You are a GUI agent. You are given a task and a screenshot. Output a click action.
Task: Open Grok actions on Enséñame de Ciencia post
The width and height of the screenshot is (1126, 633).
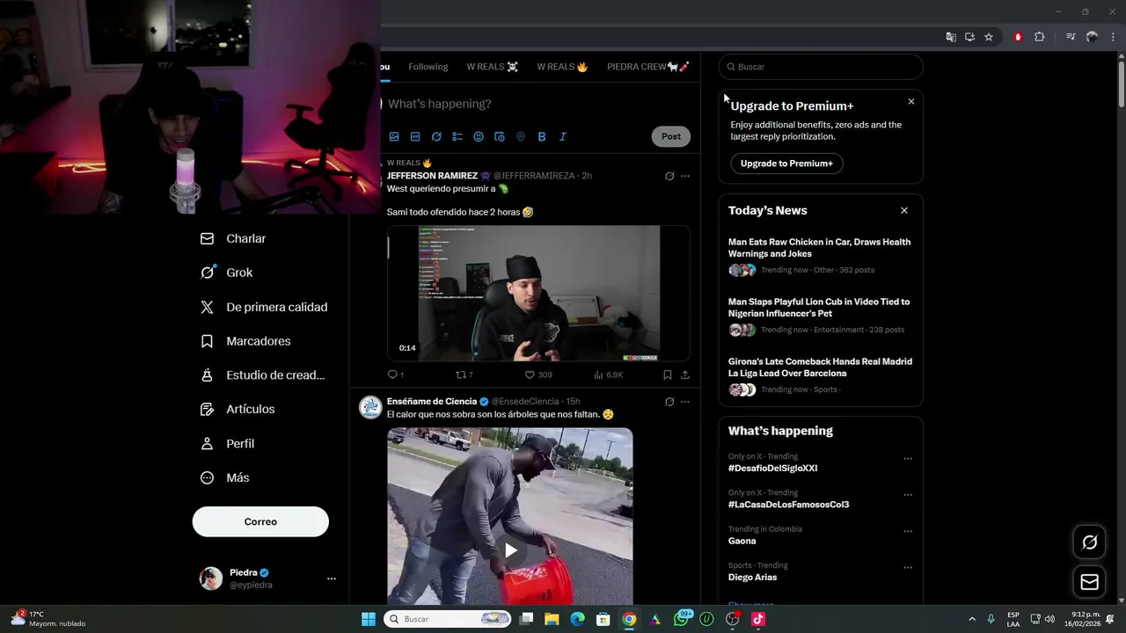click(669, 402)
